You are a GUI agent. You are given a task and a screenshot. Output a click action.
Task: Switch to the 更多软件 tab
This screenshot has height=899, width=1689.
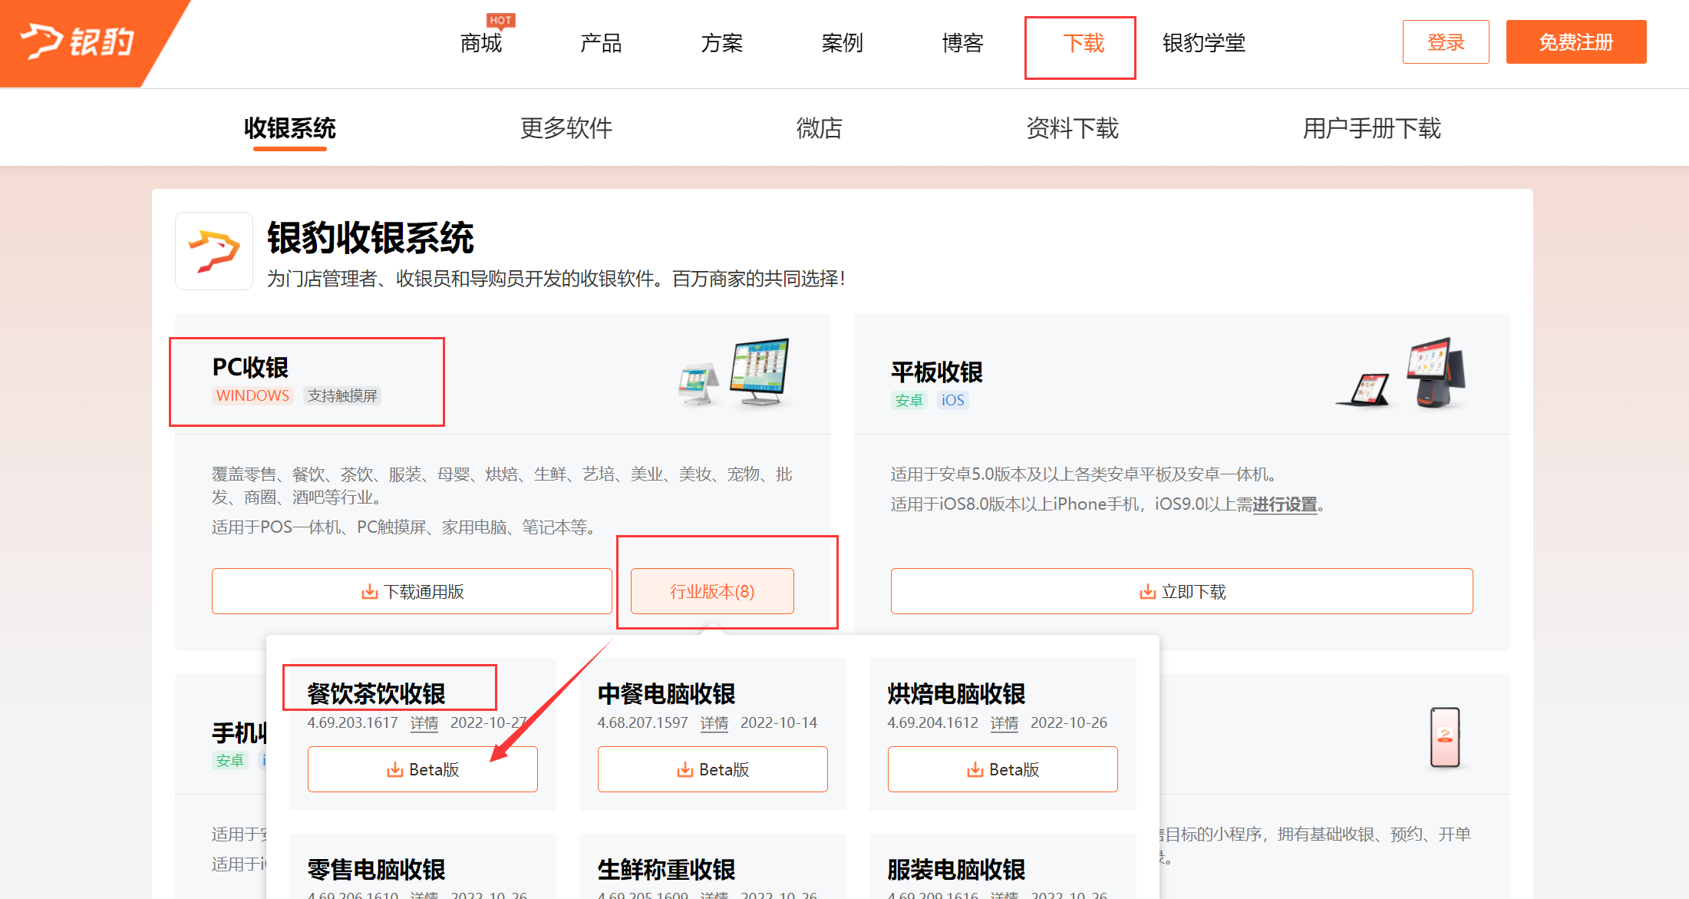coord(566,128)
